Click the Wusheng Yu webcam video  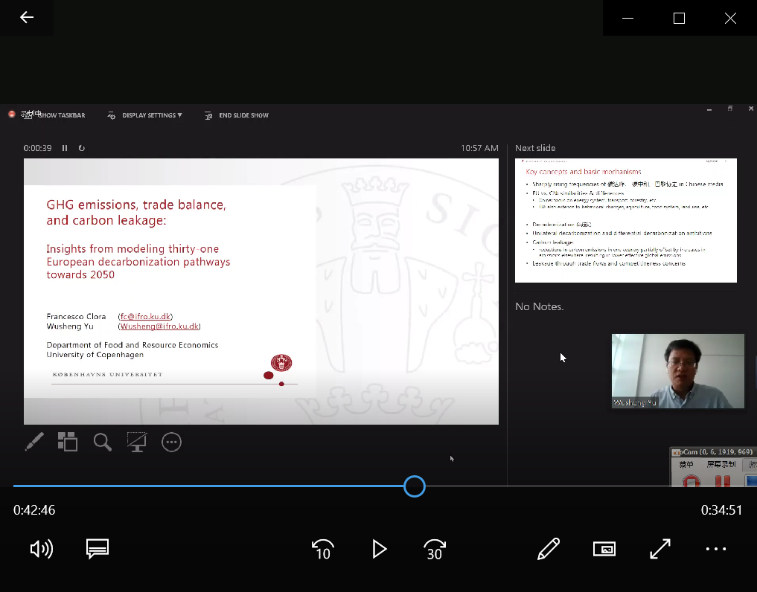678,371
